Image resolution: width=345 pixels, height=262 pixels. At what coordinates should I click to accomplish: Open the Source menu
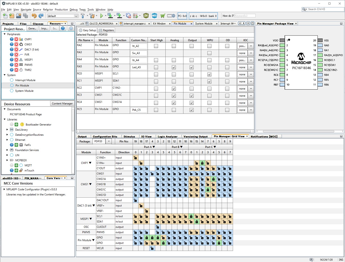pyautogui.click(x=37, y=10)
